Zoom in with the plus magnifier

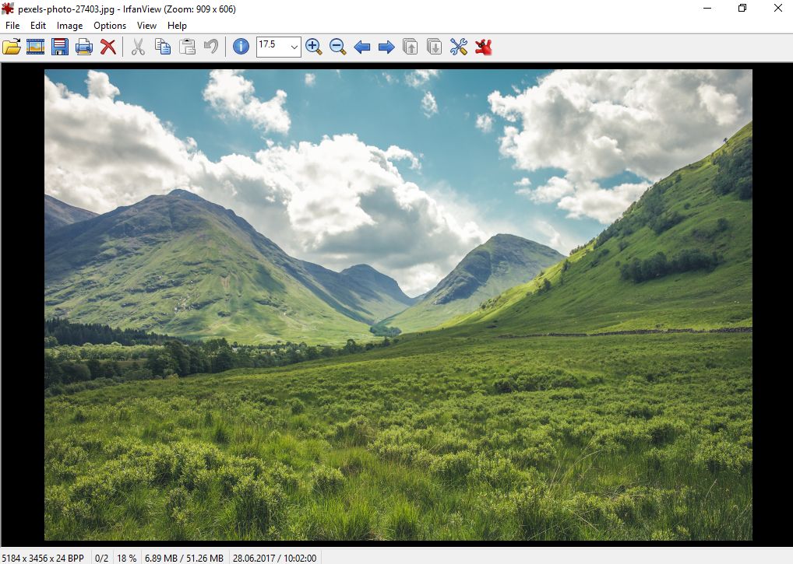314,47
